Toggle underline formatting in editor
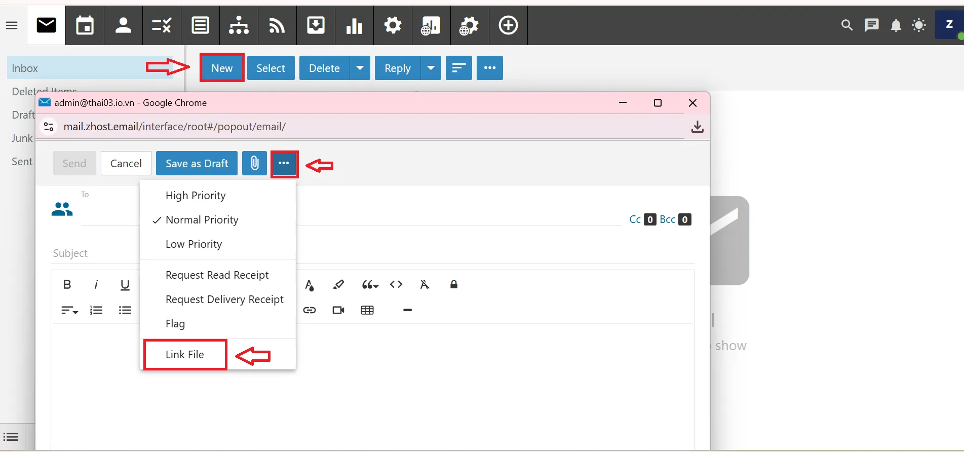The height and width of the screenshot is (452, 964). (x=125, y=285)
